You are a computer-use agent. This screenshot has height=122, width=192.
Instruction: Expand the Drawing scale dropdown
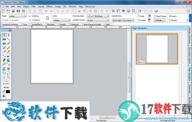tap(98, 16)
